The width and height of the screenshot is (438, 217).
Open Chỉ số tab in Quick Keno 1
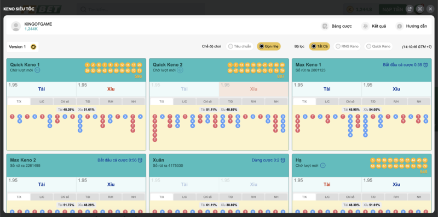tap(65, 102)
